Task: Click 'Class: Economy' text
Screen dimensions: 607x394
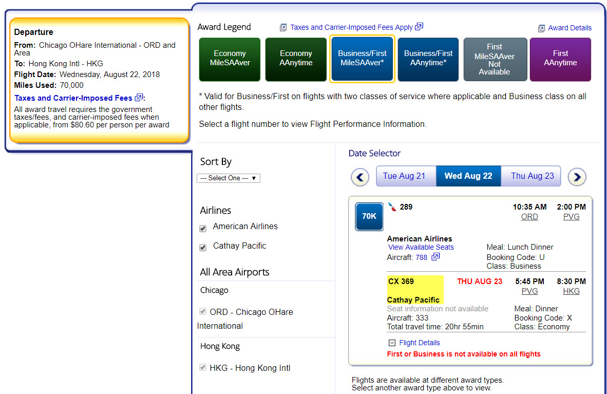Action: [x=542, y=327]
